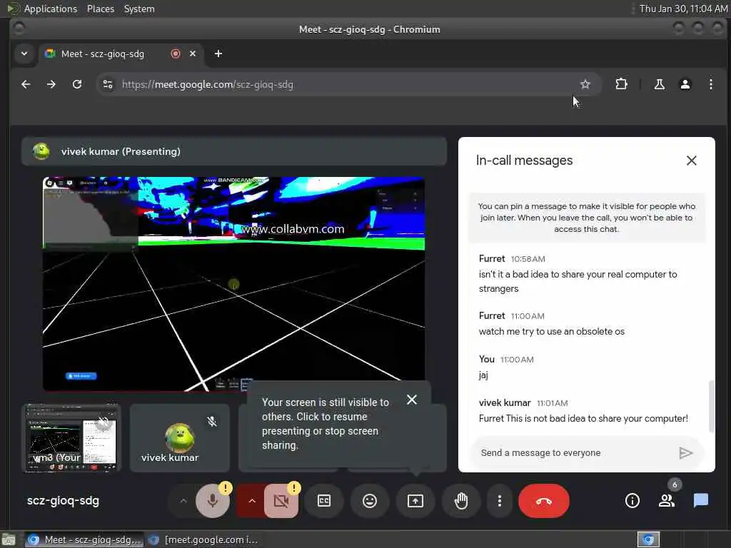
Task: Open a new browser tab
Action: (x=218, y=54)
